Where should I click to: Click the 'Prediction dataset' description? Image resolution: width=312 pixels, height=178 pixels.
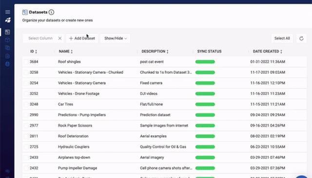155,115
